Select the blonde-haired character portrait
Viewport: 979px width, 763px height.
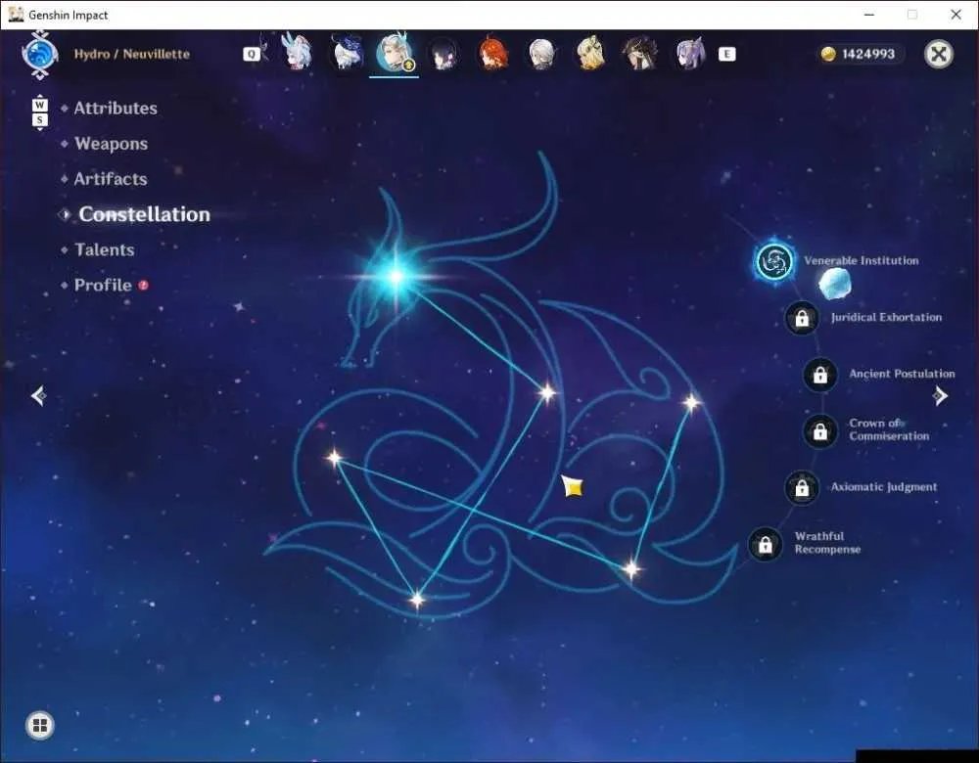[x=590, y=54]
